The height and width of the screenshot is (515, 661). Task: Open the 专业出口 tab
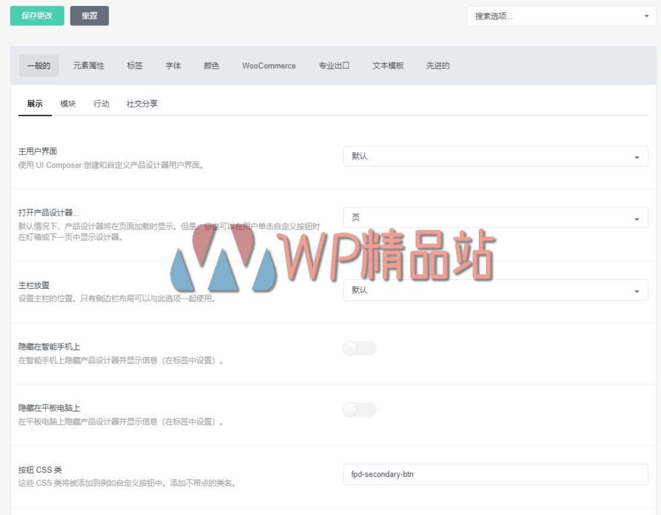tap(334, 65)
